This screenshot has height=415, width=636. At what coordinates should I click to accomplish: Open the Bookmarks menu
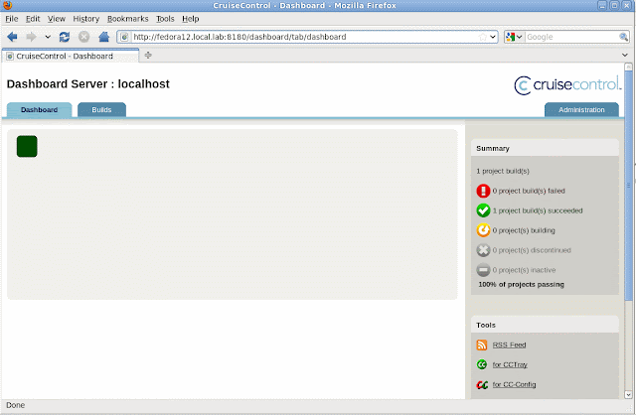[128, 19]
